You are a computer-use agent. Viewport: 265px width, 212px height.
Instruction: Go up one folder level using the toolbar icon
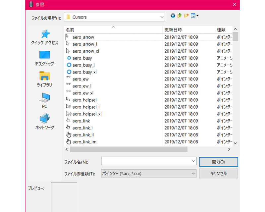tap(179, 16)
